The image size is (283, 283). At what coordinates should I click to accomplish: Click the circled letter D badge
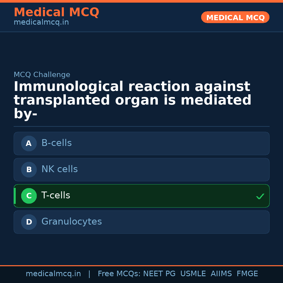29,222
